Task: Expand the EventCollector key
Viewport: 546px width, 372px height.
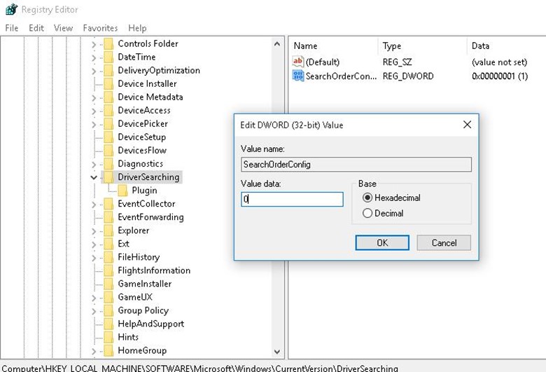Action: click(94, 205)
